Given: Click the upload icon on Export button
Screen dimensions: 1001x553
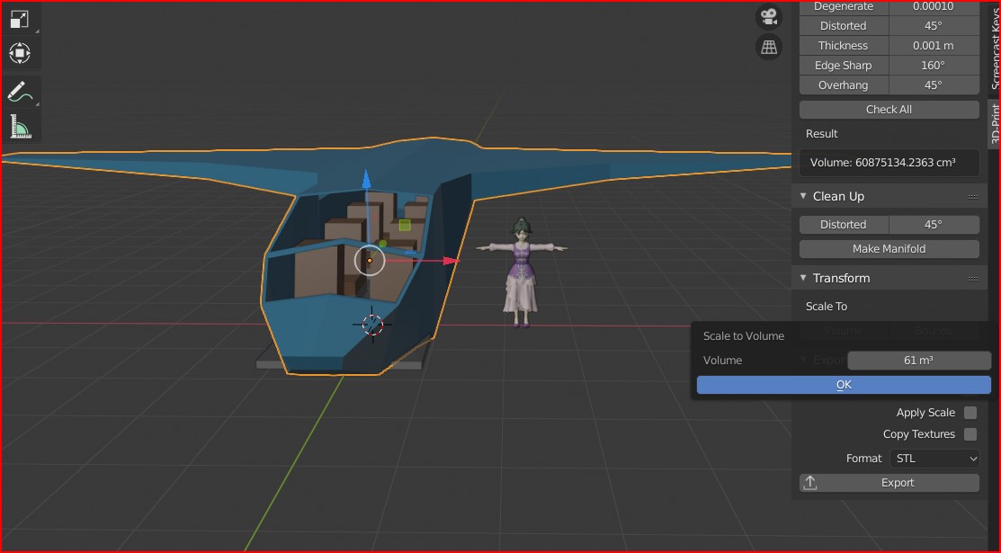Looking at the screenshot, I should (810, 483).
